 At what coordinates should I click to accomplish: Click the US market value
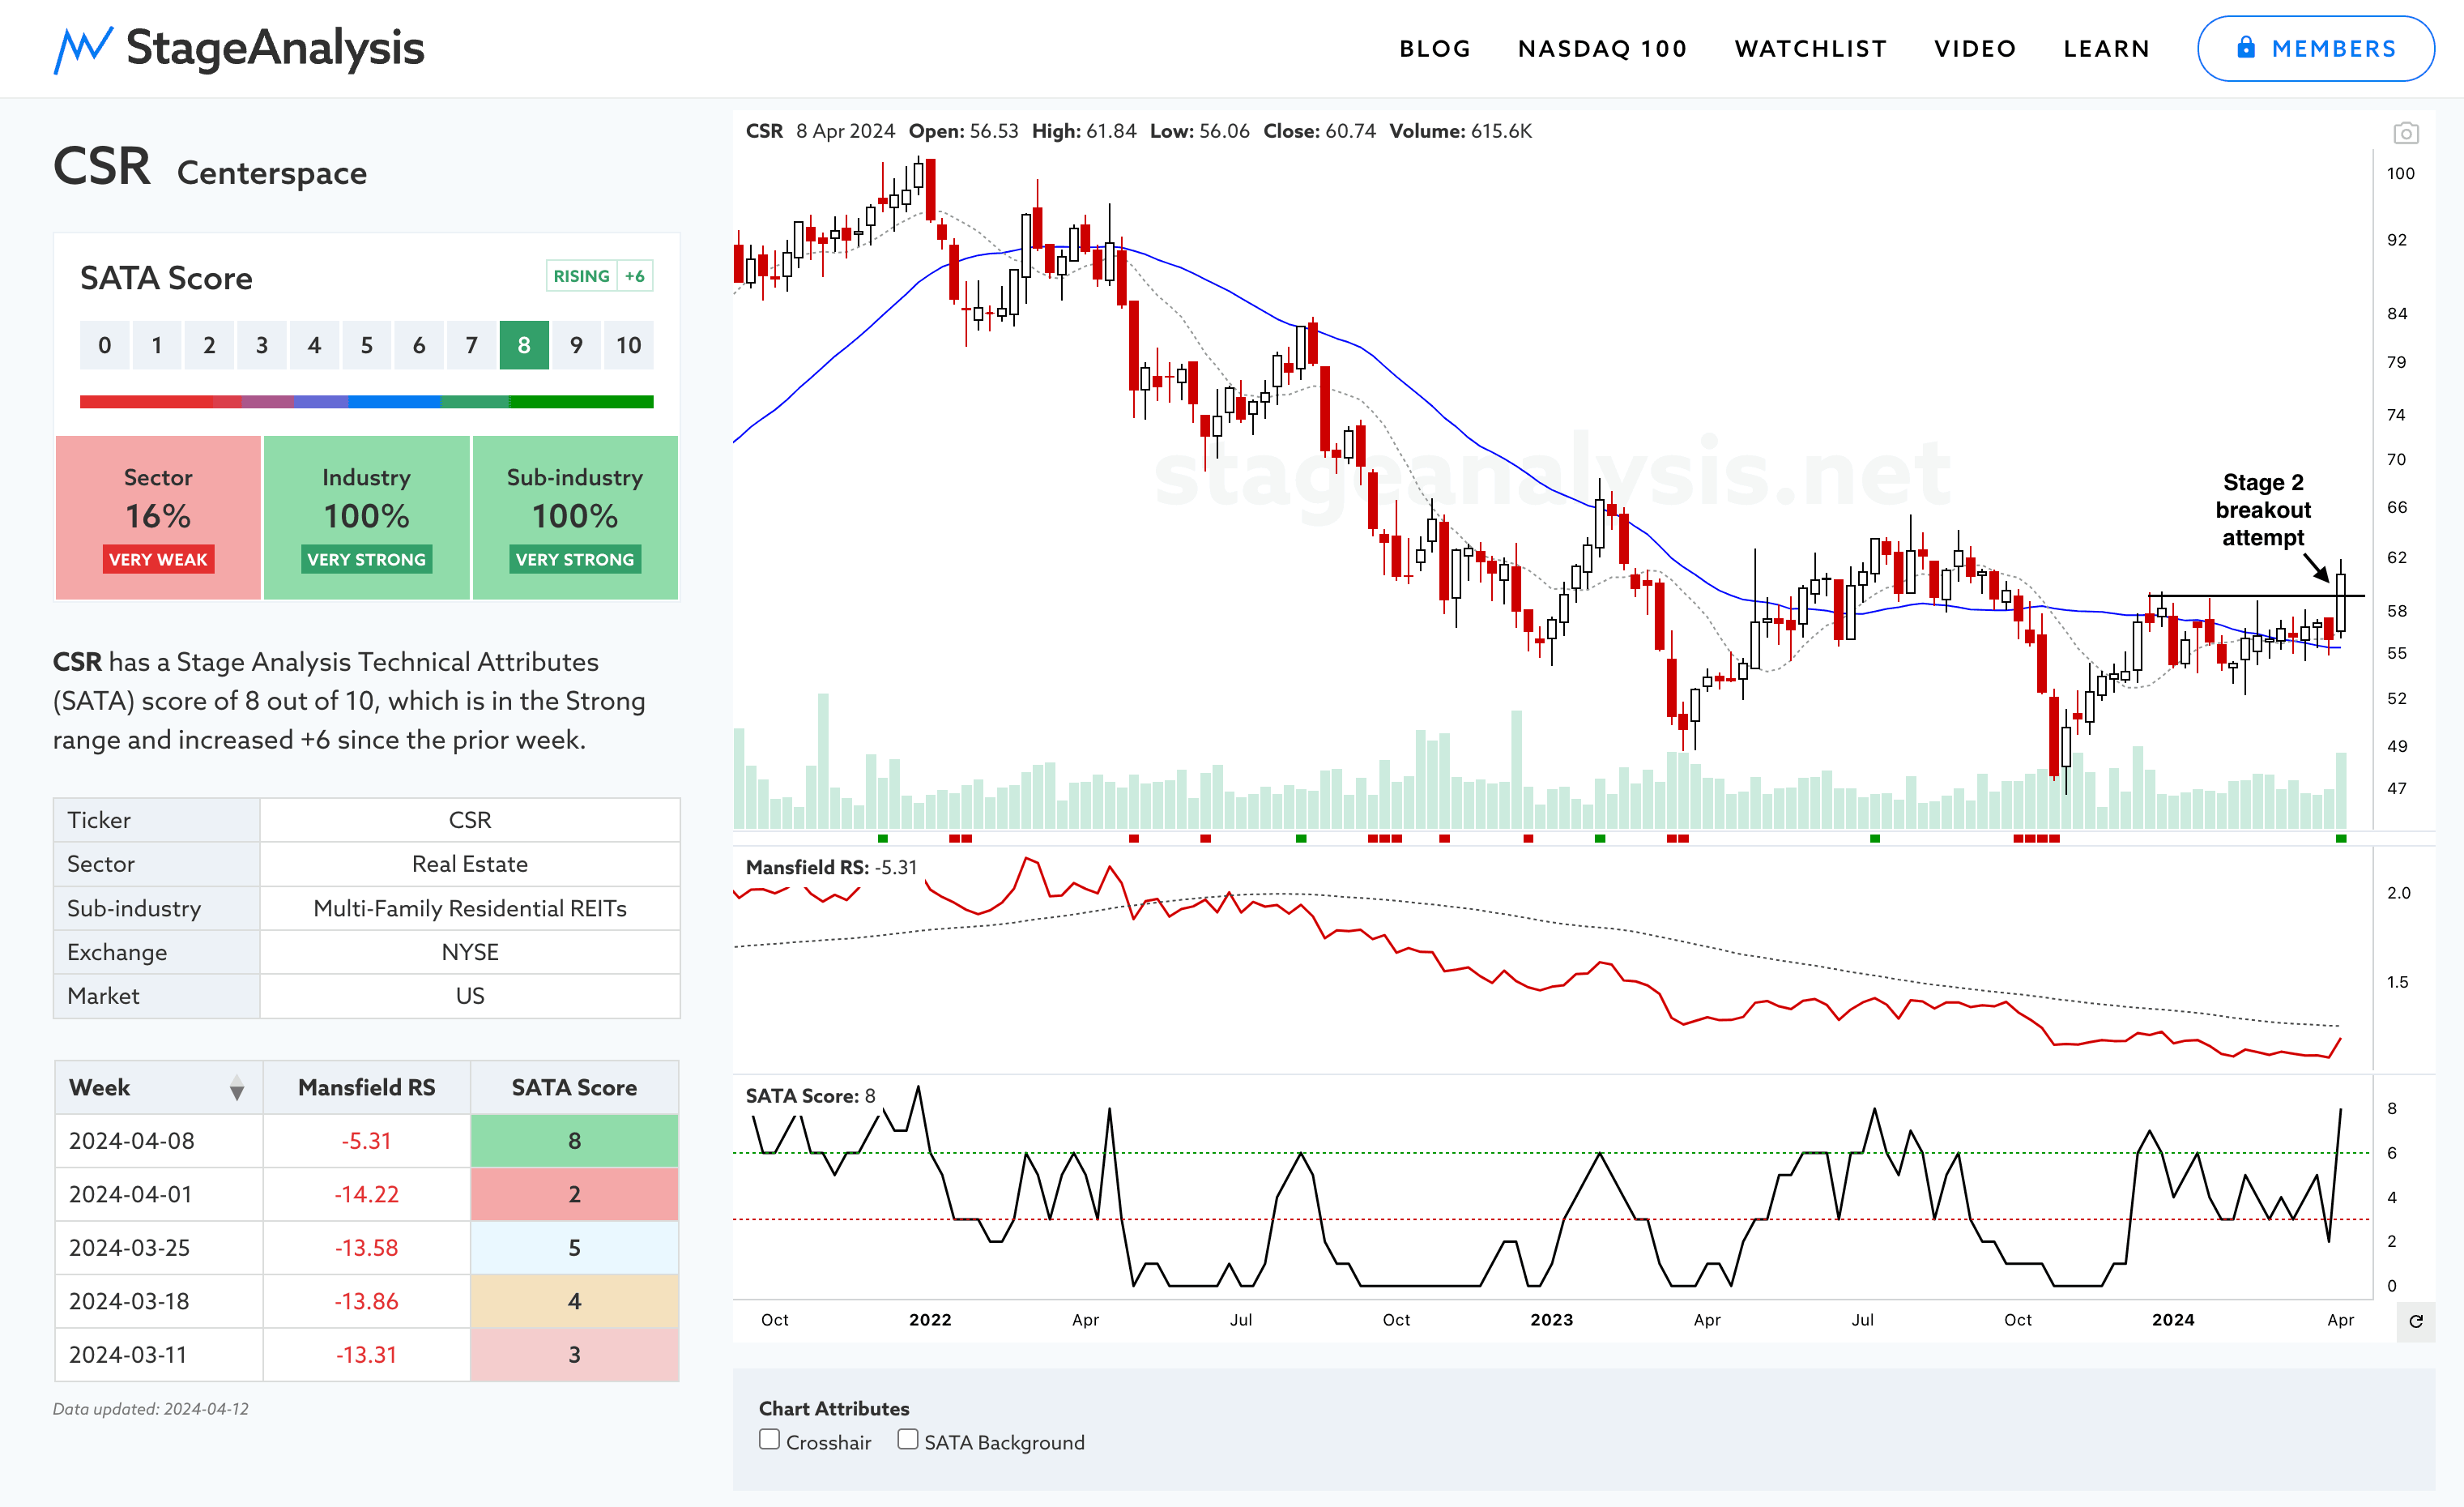pyautogui.click(x=470, y=996)
